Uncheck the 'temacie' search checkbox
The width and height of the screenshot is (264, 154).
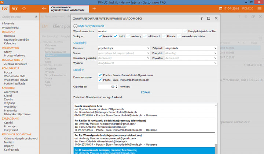(100, 36)
